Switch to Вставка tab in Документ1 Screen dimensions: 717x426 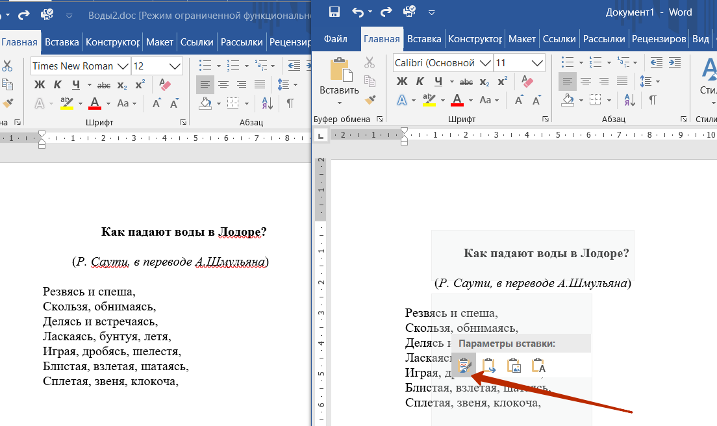pyautogui.click(x=424, y=39)
